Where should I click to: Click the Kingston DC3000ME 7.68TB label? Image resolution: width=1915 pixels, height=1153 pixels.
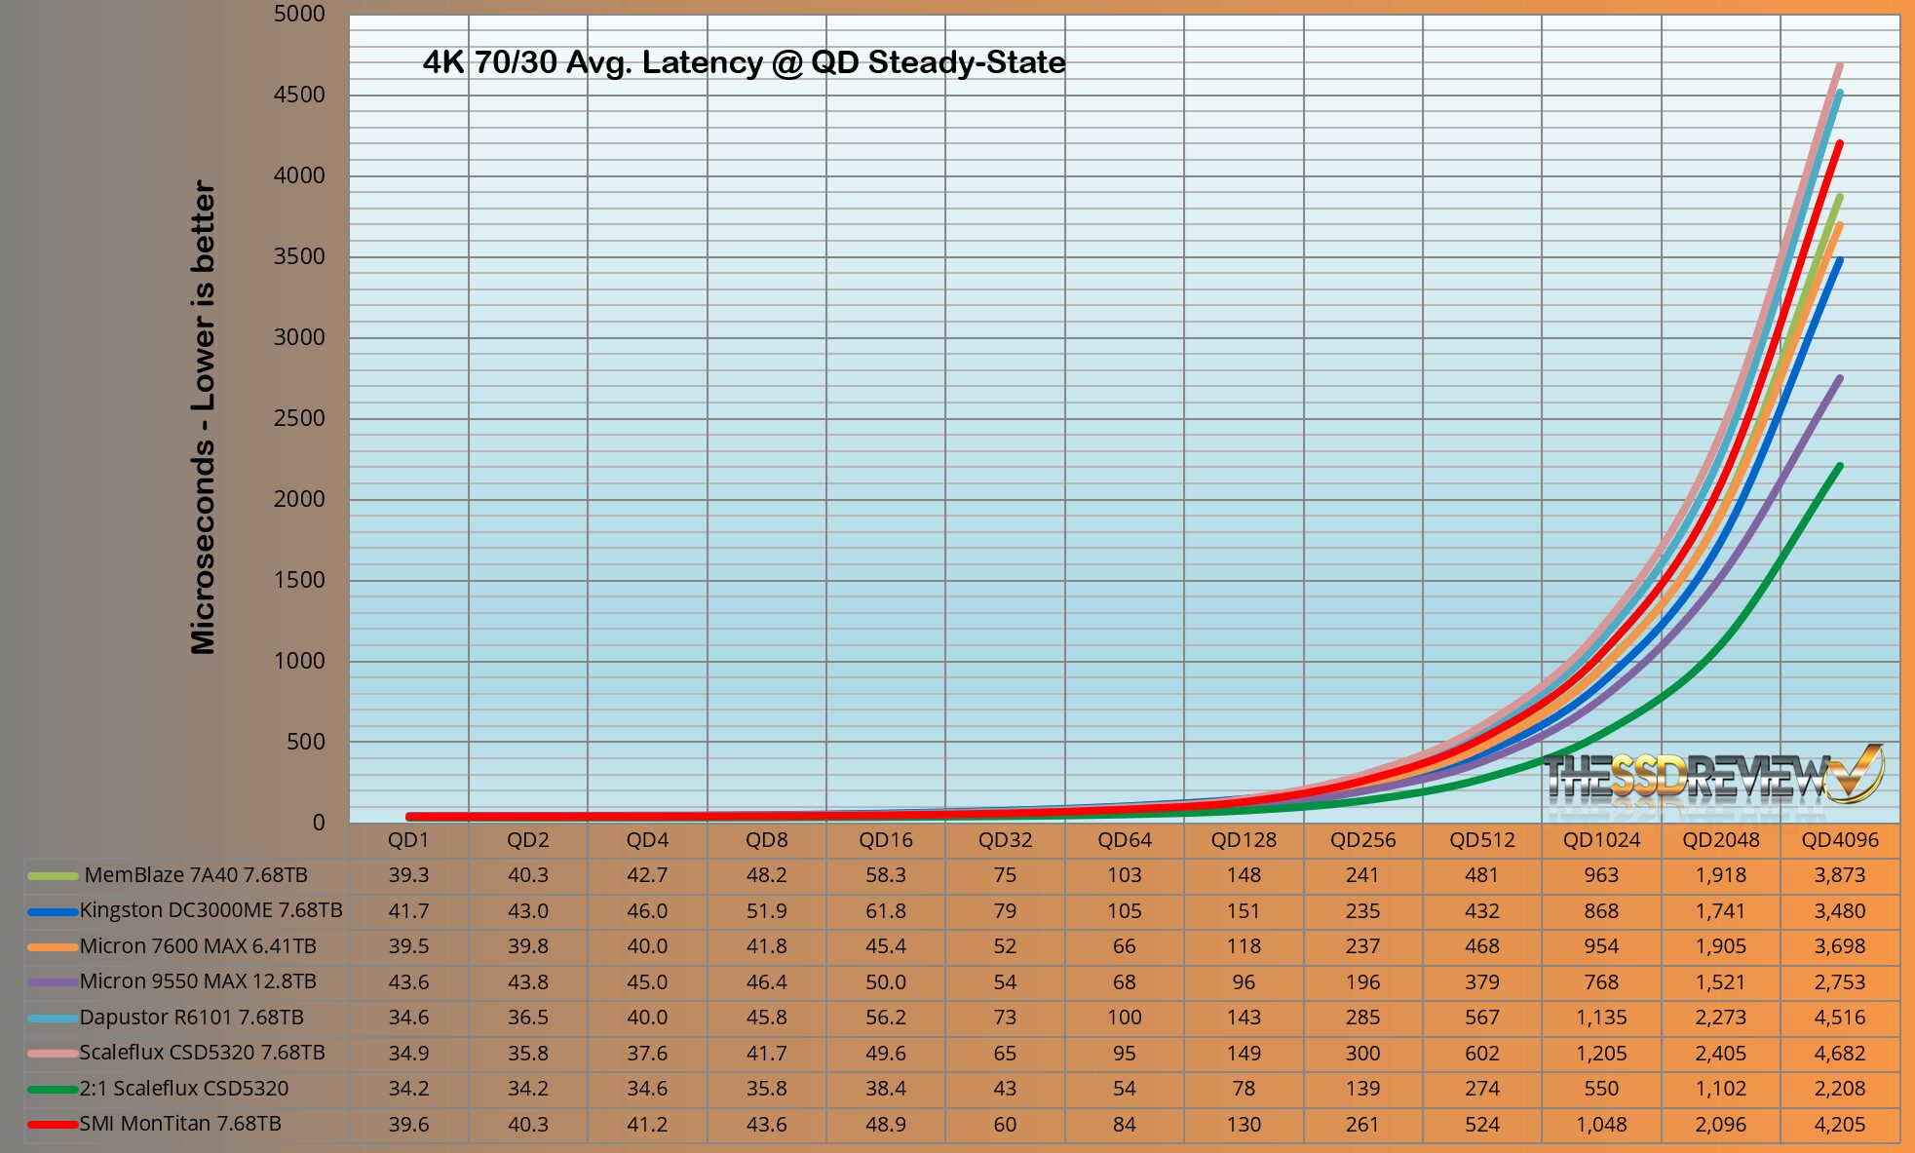[211, 910]
